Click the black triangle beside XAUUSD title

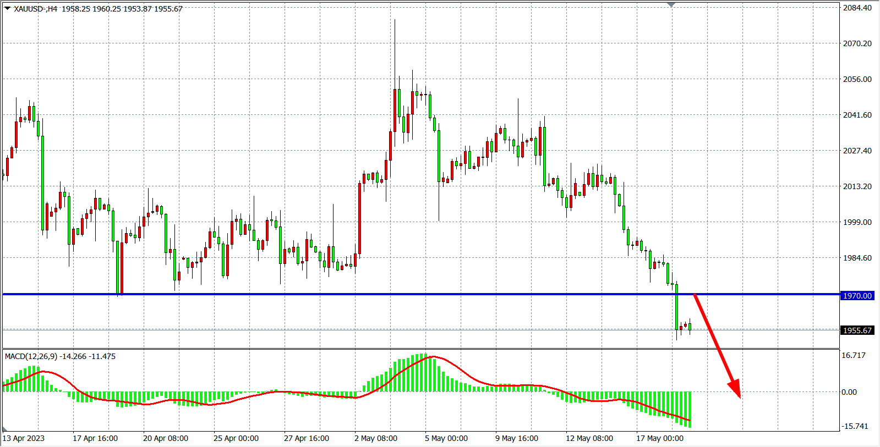point(7,8)
